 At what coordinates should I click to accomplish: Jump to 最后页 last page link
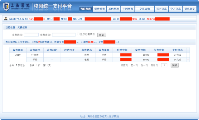click(154, 65)
